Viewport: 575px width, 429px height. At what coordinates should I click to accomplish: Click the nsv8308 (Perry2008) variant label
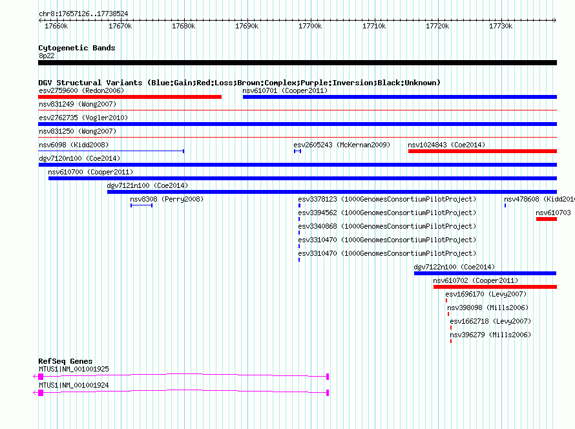167,199
